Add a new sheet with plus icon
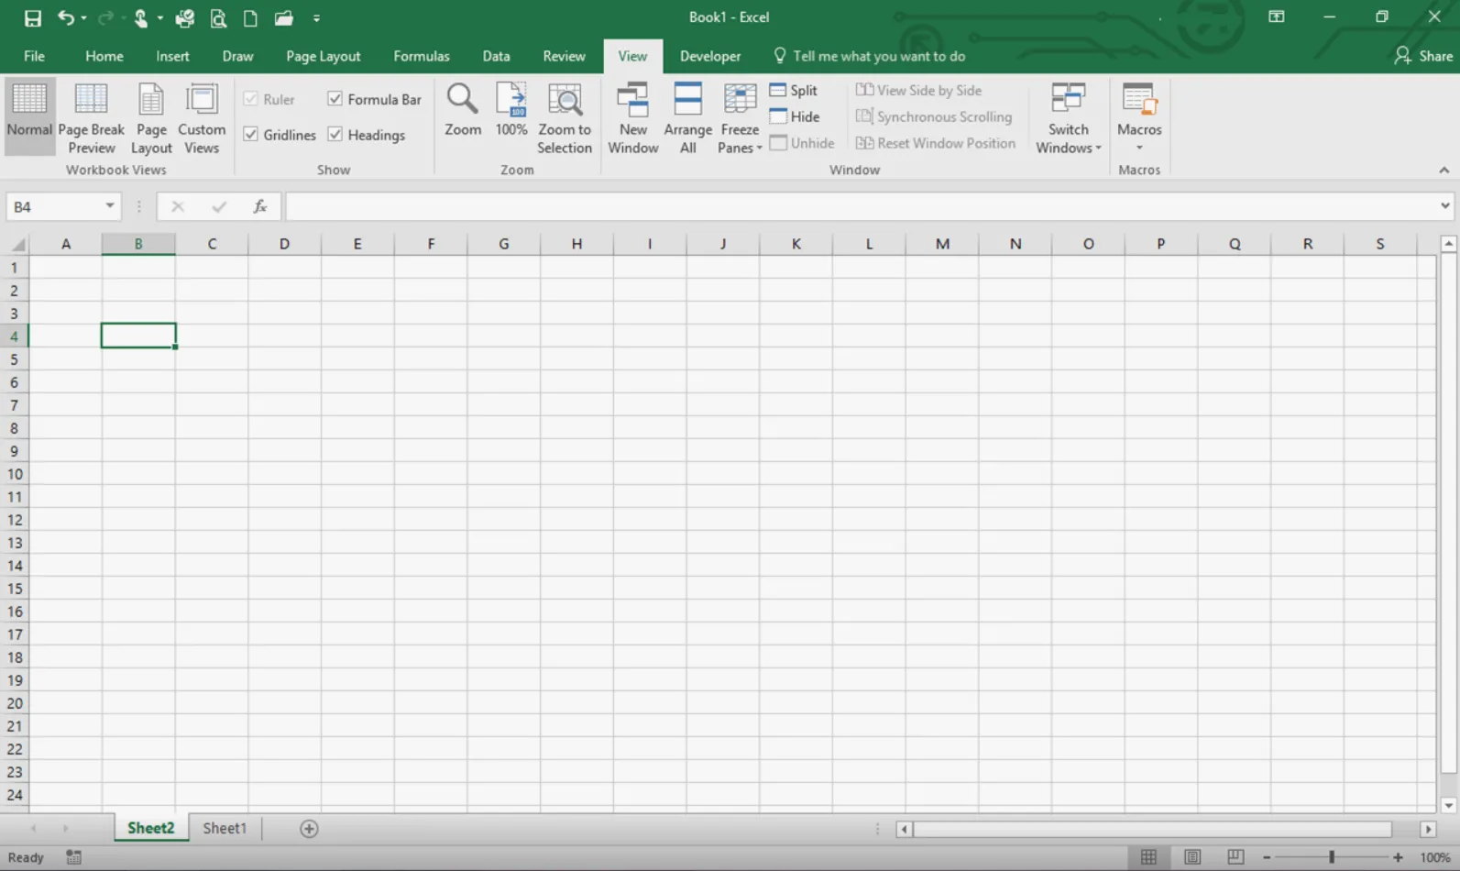 309,829
